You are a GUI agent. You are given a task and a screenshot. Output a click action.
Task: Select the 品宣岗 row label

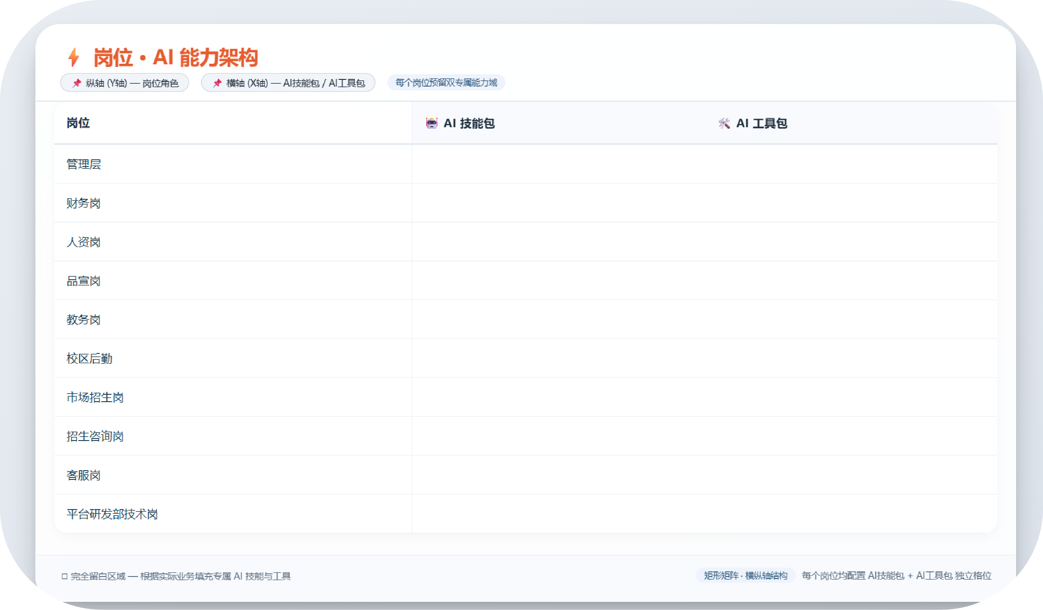pyautogui.click(x=84, y=281)
